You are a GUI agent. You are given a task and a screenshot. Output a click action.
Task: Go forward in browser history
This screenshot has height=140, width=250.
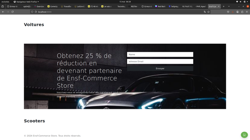pyautogui.click(x=8, y=12)
